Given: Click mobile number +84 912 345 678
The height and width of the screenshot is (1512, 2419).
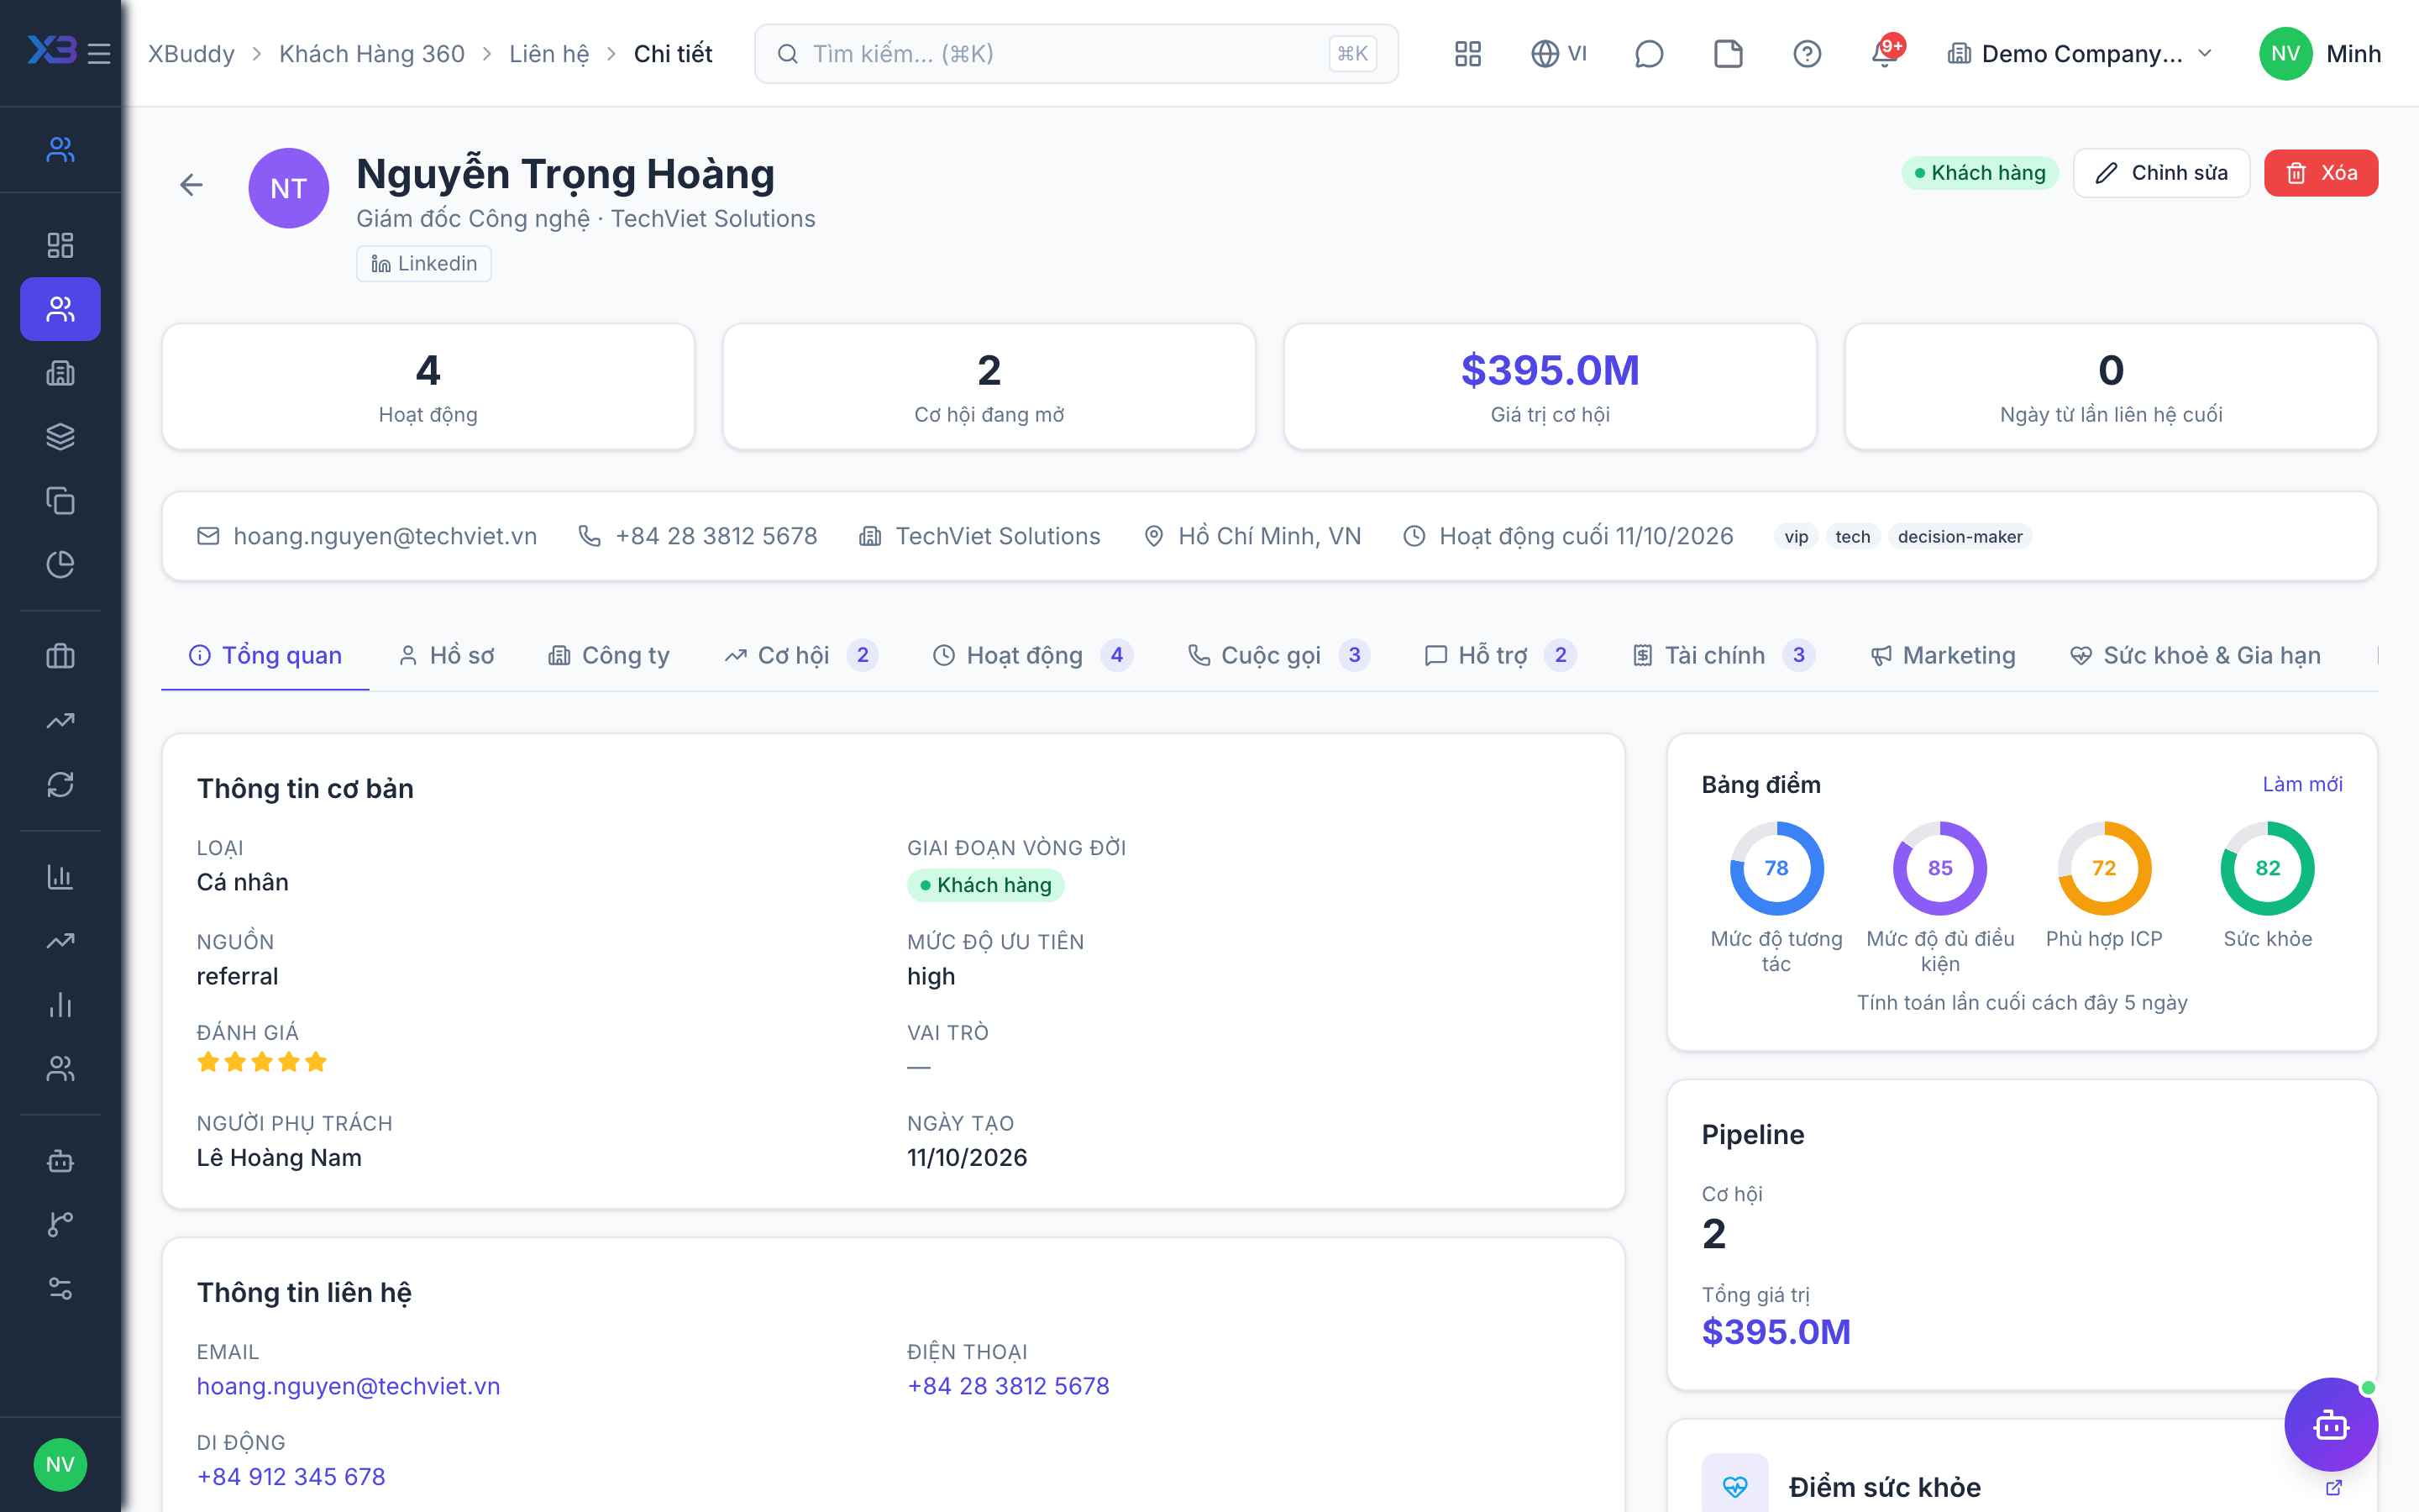Looking at the screenshot, I should [x=291, y=1476].
